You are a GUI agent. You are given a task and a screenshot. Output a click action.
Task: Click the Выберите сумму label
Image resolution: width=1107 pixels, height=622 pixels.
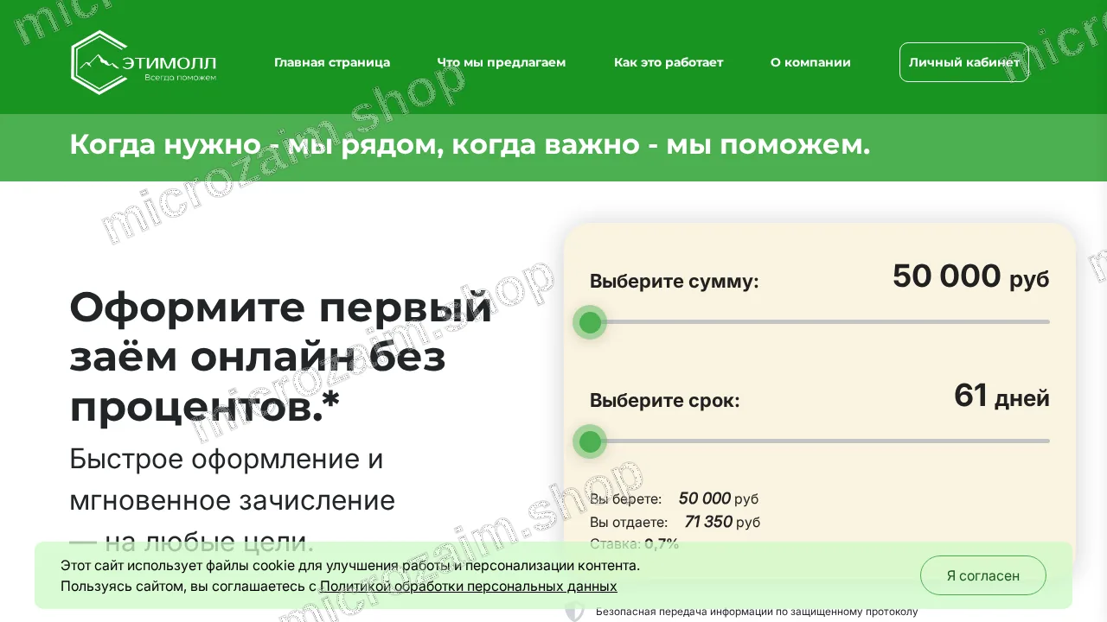(x=675, y=282)
